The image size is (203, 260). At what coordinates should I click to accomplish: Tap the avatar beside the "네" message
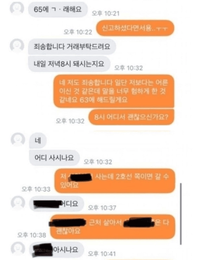coord(18,139)
